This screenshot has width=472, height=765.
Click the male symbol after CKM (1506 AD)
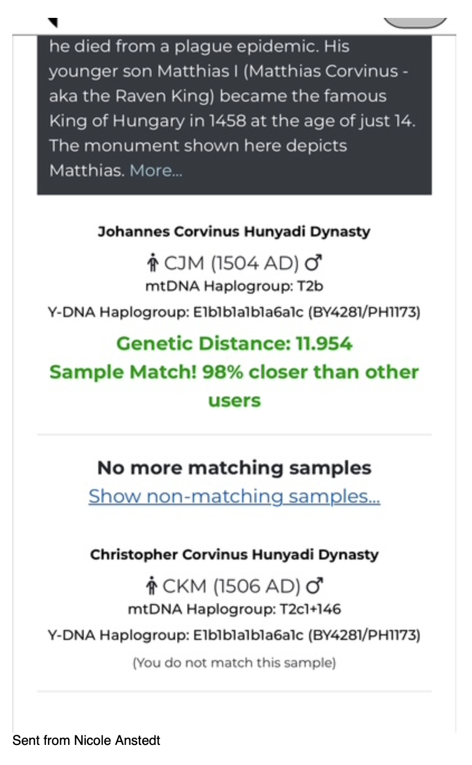(316, 586)
